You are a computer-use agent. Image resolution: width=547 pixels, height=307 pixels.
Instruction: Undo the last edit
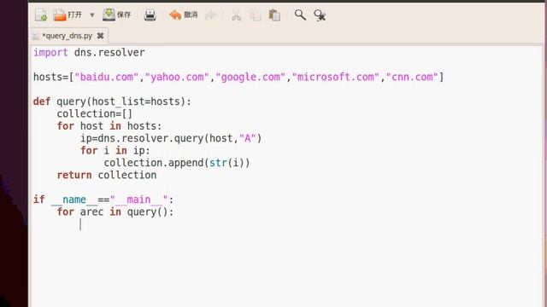click(x=184, y=15)
